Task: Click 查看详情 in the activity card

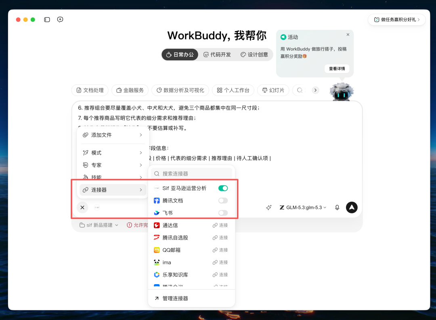Action: (337, 68)
